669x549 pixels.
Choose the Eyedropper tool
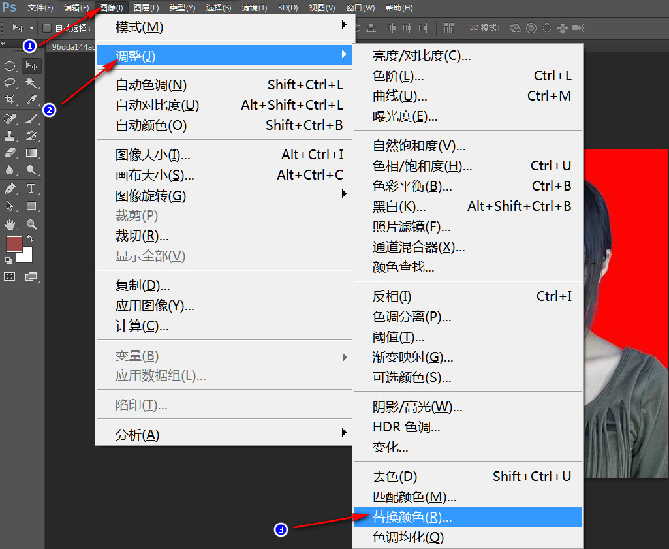(31, 100)
